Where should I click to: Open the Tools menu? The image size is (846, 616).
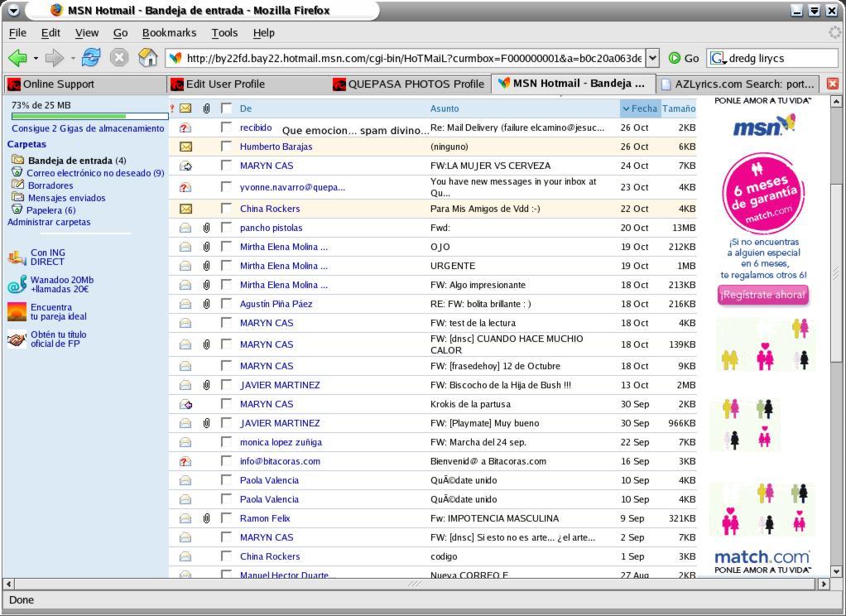(224, 33)
